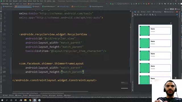Open File Explorer from the taskbar
Screen dimensions: 182x102
click(25, 100)
